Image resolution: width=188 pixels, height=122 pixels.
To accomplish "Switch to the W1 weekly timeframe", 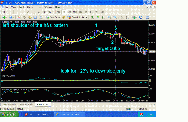I will tap(97, 12).
